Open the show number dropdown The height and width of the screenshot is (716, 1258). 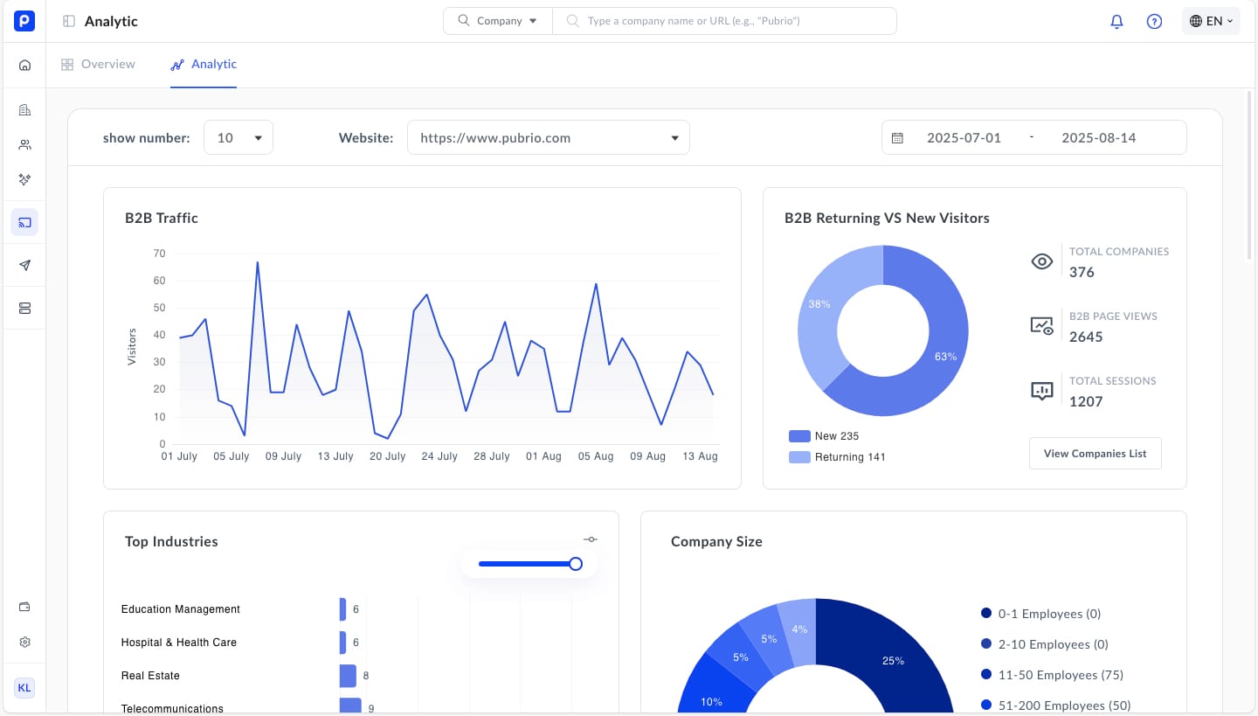coord(238,138)
